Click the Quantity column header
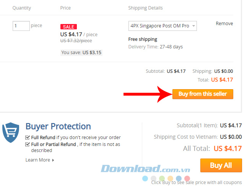The width and height of the screenshot is (247, 189). tap(22, 8)
